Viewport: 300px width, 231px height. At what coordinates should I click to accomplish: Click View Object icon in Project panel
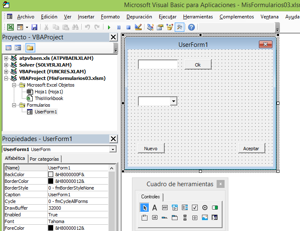pos(18,48)
